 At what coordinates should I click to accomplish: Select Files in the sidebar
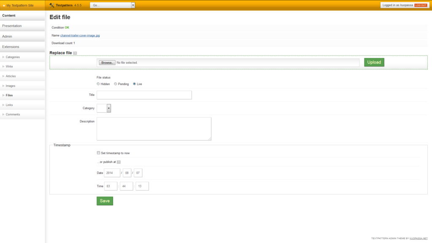pos(11,95)
